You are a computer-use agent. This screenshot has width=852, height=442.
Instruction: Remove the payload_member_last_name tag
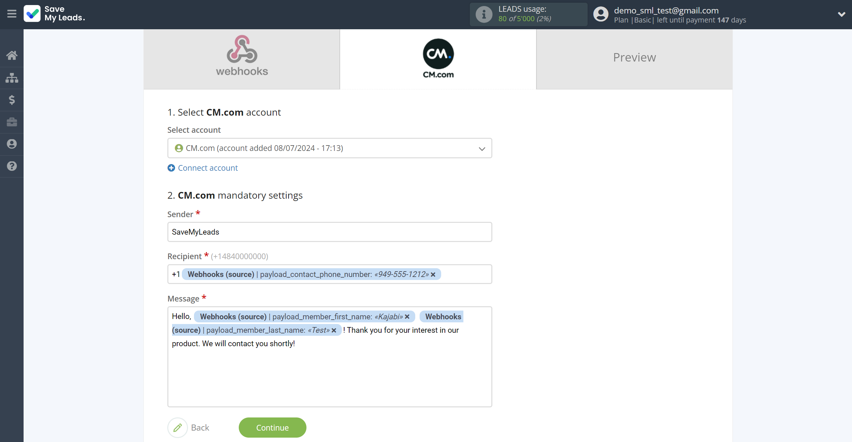pyautogui.click(x=334, y=330)
